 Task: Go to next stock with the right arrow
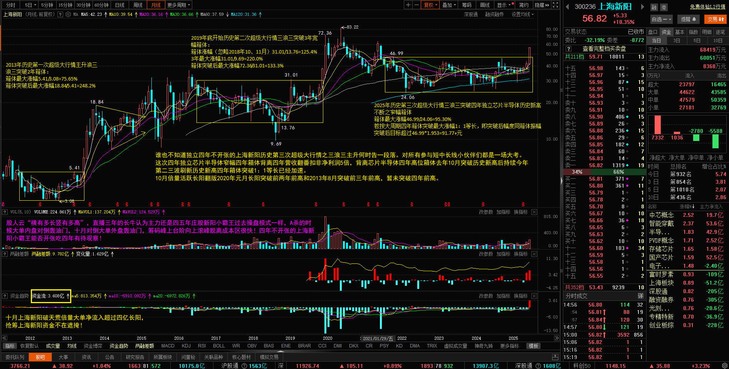[x=642, y=7]
